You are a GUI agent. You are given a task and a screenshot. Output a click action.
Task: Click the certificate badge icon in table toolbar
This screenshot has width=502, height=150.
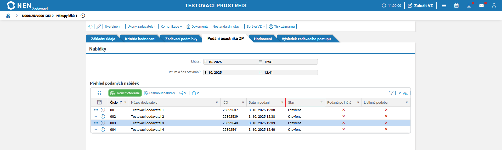click(99, 93)
